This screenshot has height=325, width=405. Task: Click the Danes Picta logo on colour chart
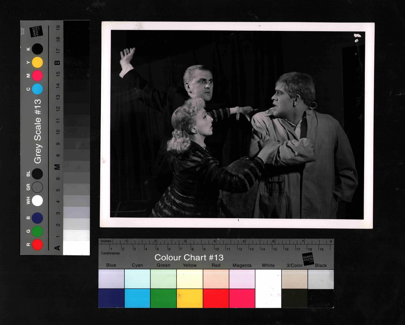point(308,259)
